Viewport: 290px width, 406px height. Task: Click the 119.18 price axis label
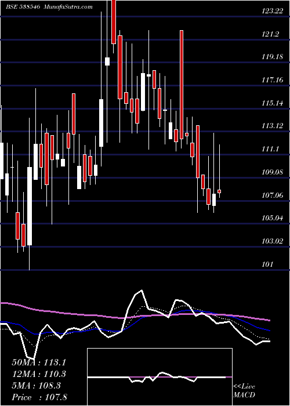(273, 57)
